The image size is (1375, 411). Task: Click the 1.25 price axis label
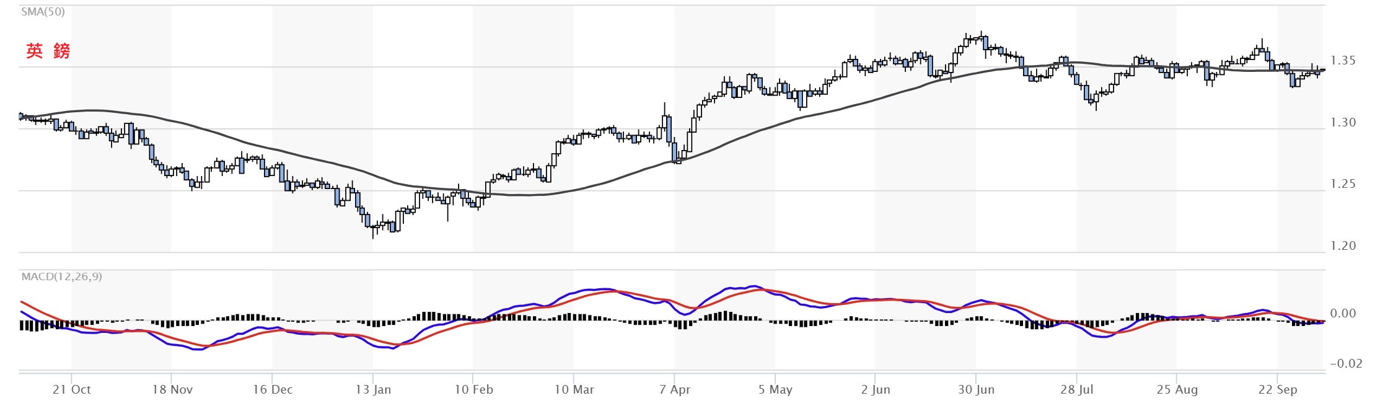point(1343,184)
